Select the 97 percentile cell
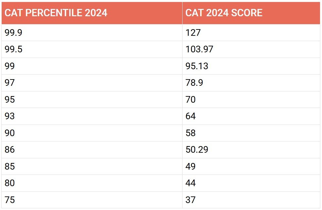Image resolution: width=322 pixels, height=210 pixels. tap(10, 83)
